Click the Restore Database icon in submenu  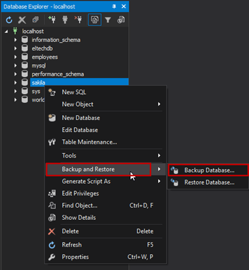(x=175, y=182)
